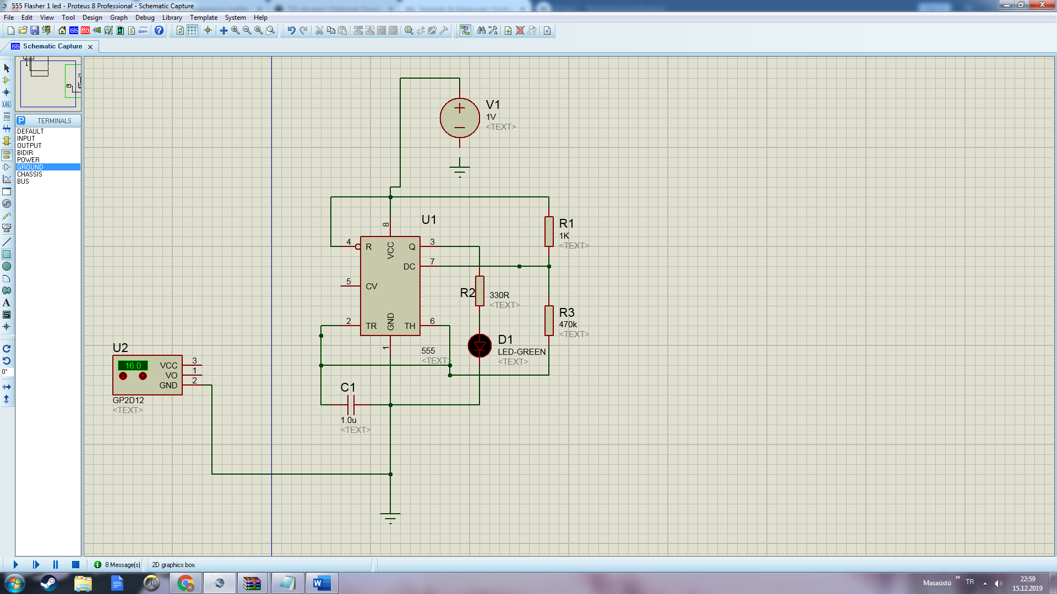Select the Component mode tool
This screenshot has height=594, width=1057.
[x=7, y=80]
